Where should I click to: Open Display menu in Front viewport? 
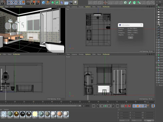pos(81,54)
